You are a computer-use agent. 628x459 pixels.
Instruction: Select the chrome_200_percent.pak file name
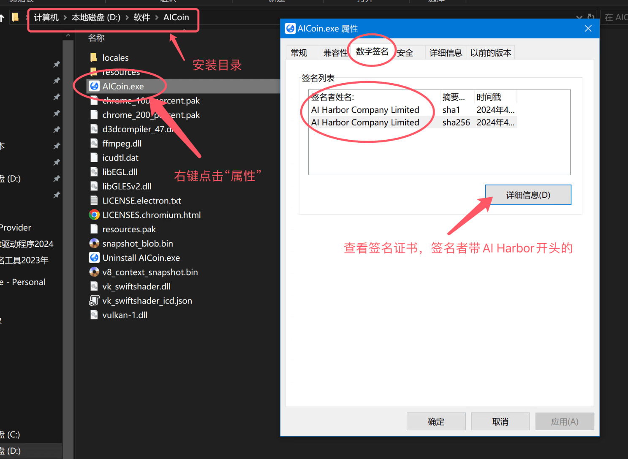[x=151, y=115]
